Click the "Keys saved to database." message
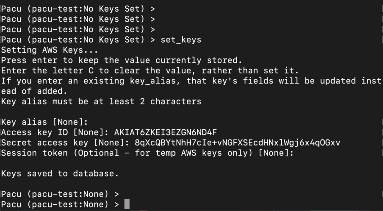The height and width of the screenshot is (211, 383). point(60,174)
